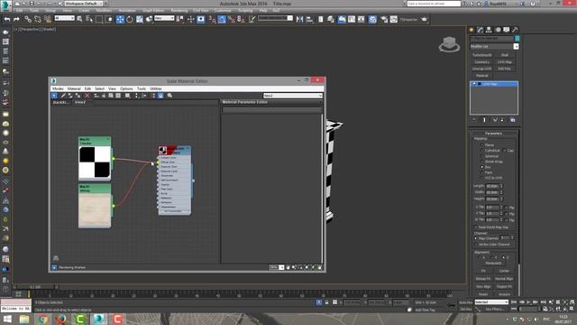Open the Slate zoom percentage dropdown

click(x=281, y=267)
